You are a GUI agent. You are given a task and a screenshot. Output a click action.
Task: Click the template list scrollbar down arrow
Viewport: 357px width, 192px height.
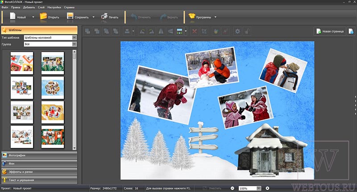[75, 148]
